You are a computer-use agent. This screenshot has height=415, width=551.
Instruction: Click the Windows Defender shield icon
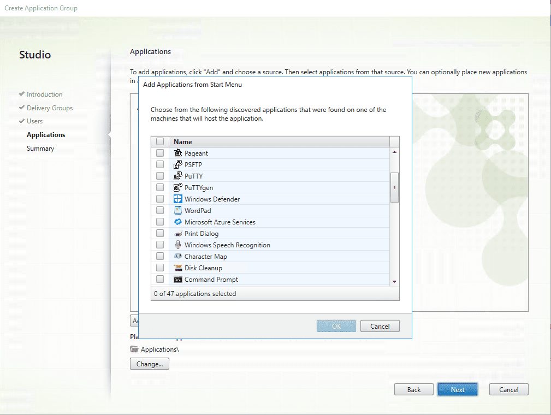pos(178,199)
